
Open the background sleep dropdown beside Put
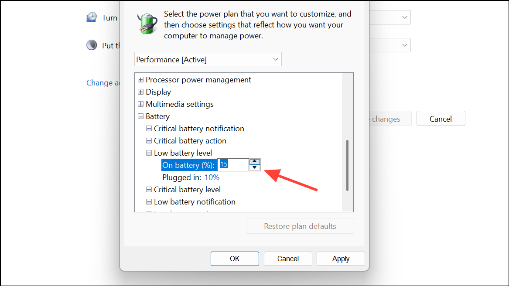[390, 45]
